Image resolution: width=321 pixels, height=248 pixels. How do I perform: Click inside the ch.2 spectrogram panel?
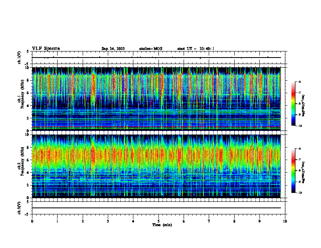[x=156, y=166]
